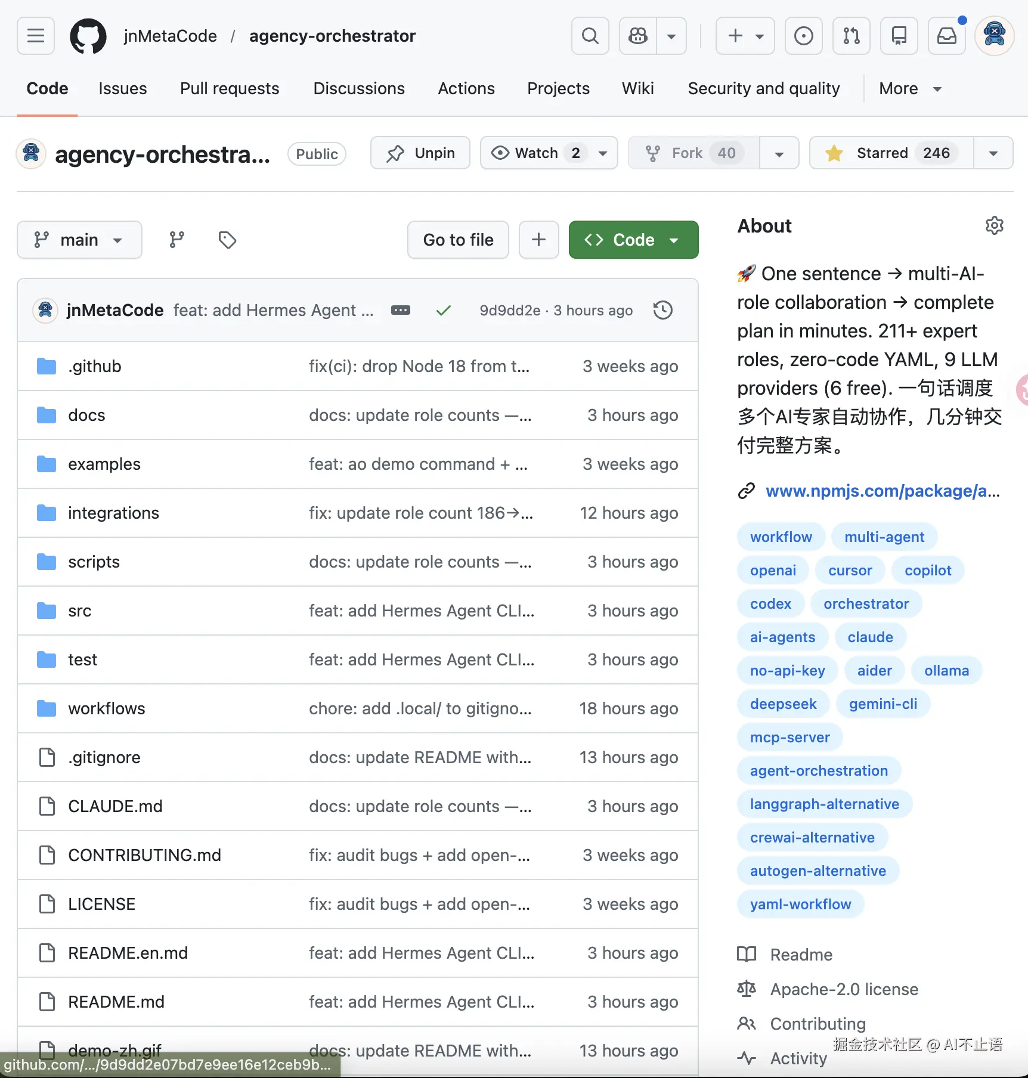Open the create new plus menu
This screenshot has width=1028, height=1078.
coord(745,36)
